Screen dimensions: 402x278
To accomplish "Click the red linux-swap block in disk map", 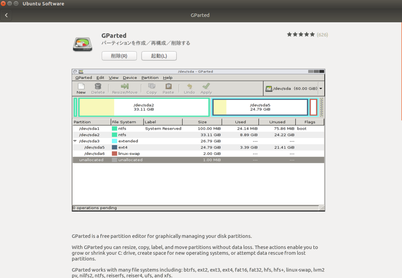I will [x=313, y=107].
